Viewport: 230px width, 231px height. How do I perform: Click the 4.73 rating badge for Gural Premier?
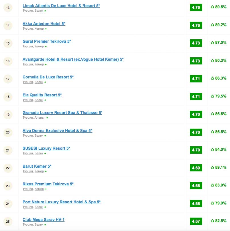coord(196,43)
